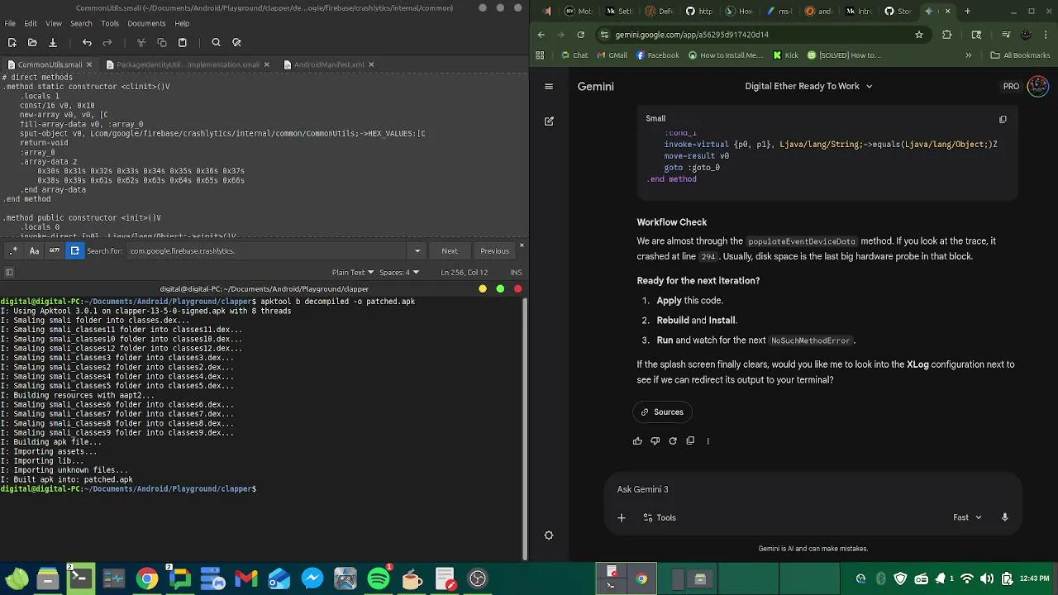This screenshot has height=595, width=1058.
Task: Click the Copy icon in editor toolbar
Action: (x=162, y=42)
